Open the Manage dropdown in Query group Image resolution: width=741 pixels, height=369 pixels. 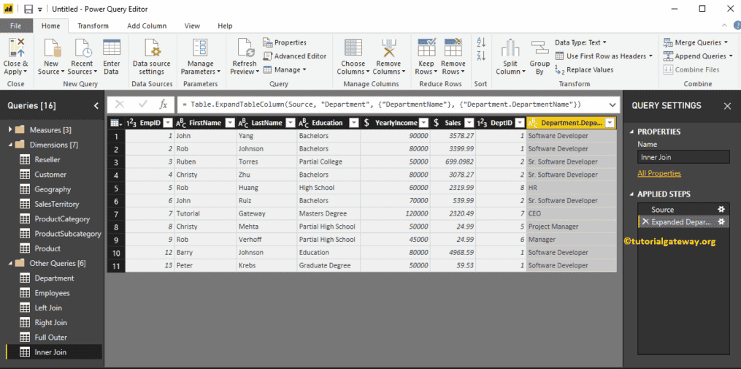[285, 69]
